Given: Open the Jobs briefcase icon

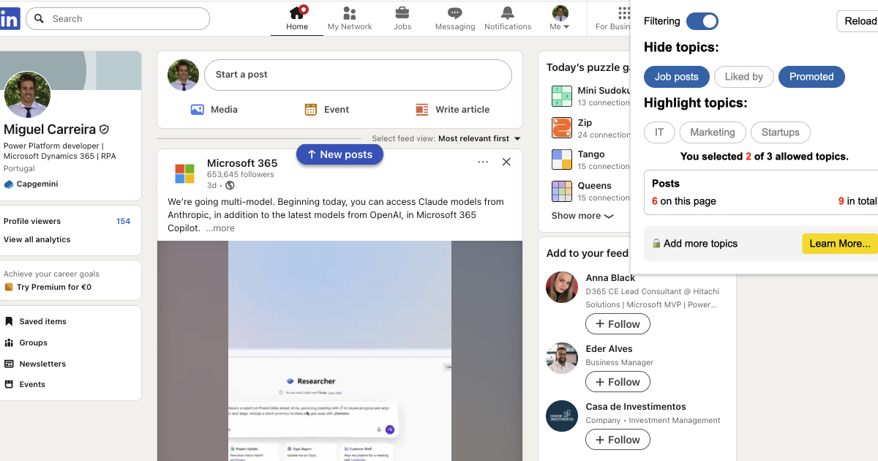Looking at the screenshot, I should (402, 13).
